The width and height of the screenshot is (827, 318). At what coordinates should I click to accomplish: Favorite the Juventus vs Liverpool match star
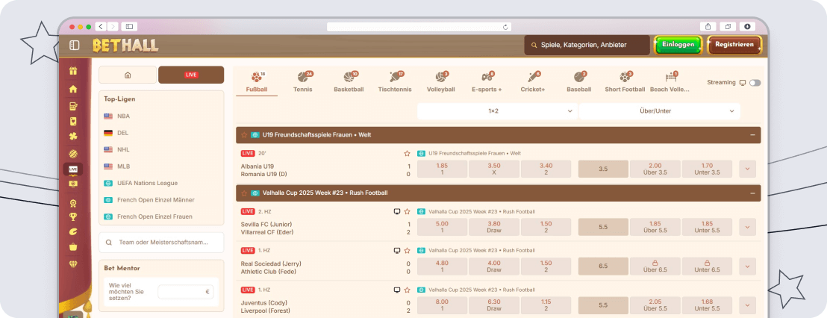[x=408, y=290]
